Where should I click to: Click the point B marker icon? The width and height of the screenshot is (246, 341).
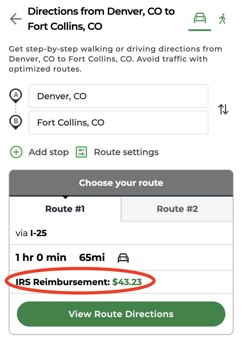click(16, 122)
